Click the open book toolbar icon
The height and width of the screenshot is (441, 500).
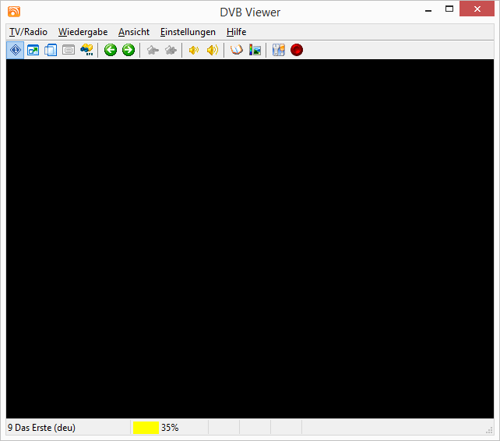pyautogui.click(x=237, y=50)
